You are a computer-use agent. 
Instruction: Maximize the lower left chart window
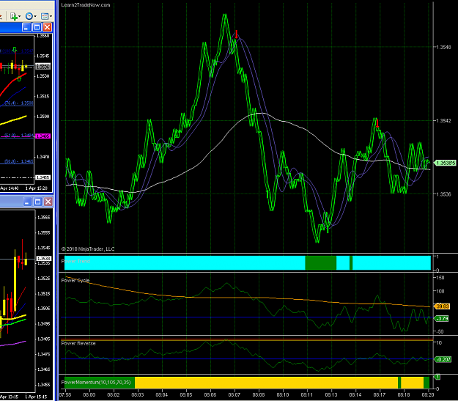coord(37,202)
